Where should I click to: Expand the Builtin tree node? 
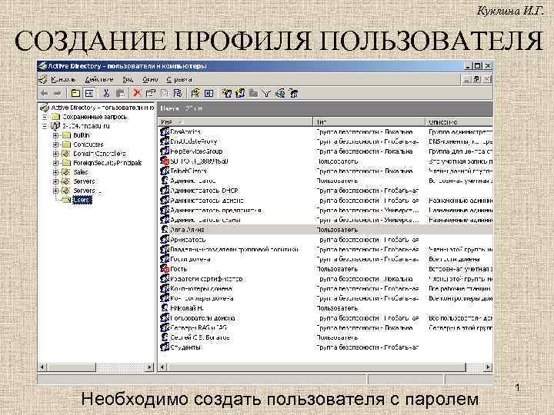[55, 135]
